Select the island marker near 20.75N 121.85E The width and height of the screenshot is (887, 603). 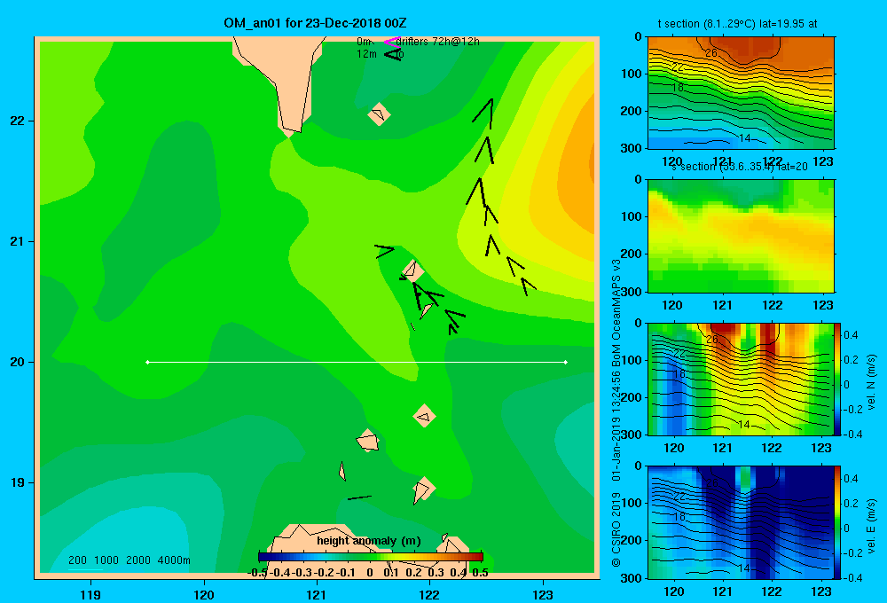[x=413, y=271]
